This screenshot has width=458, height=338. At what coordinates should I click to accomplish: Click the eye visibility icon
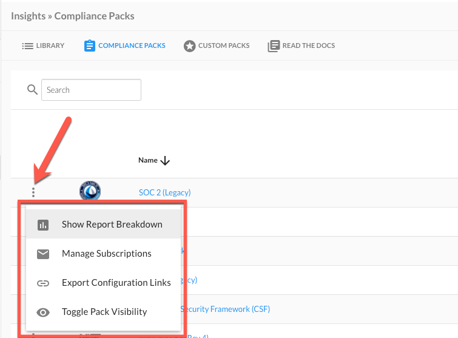click(43, 313)
